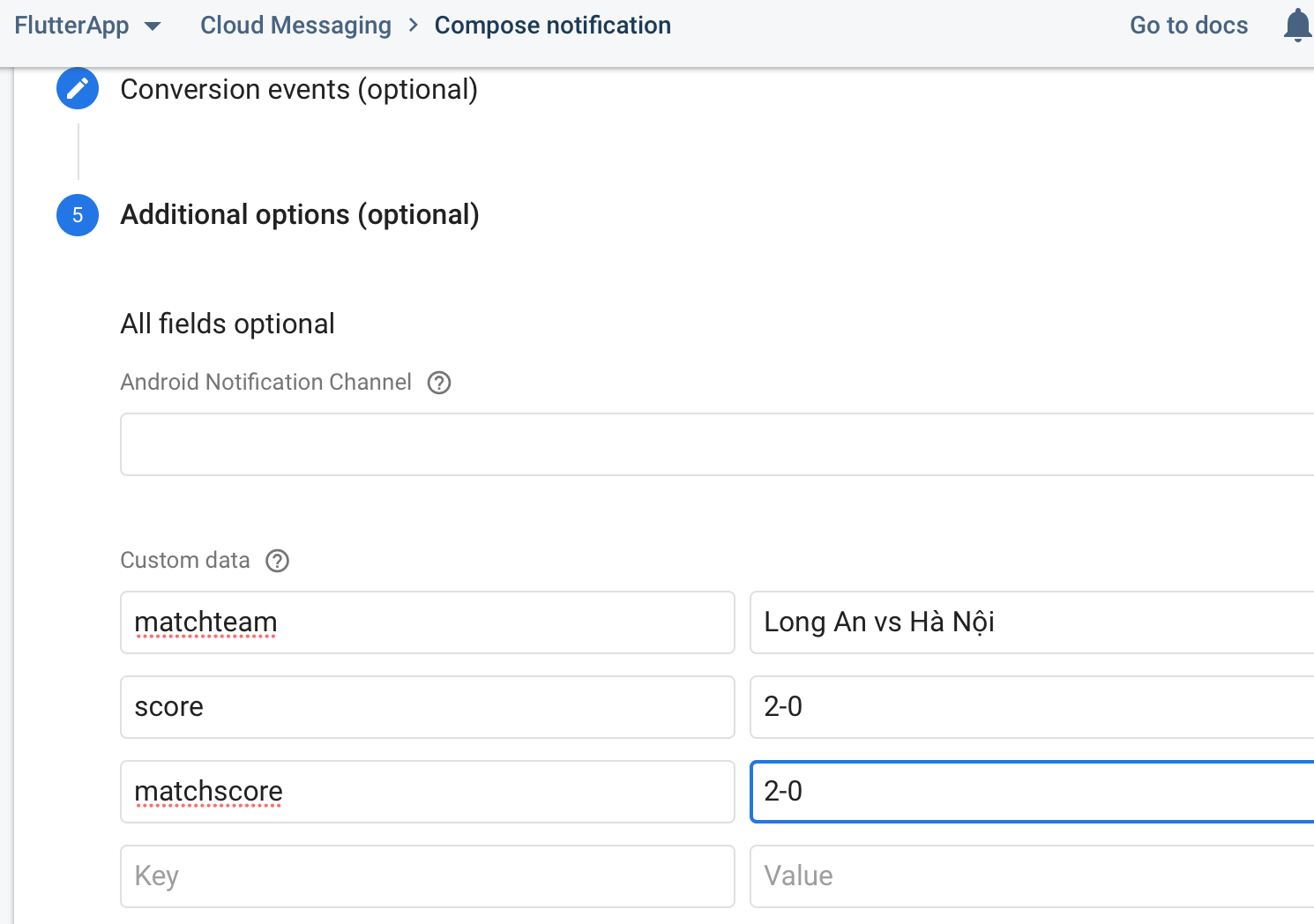Click the empty Key input field
The height and width of the screenshot is (924, 1314).
[427, 876]
